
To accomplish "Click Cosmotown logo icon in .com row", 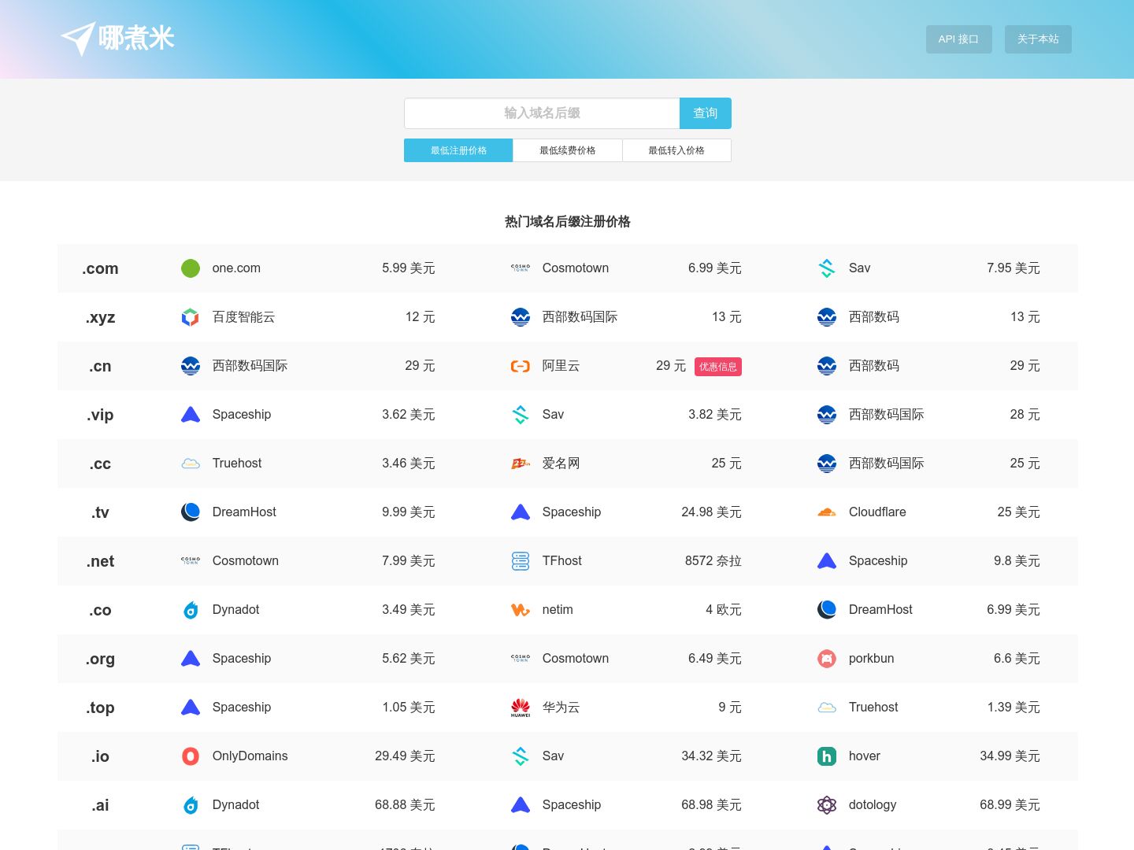I will (x=521, y=268).
